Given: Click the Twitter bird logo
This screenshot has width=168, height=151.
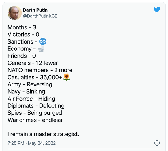Looking at the screenshot, I should (157, 10).
